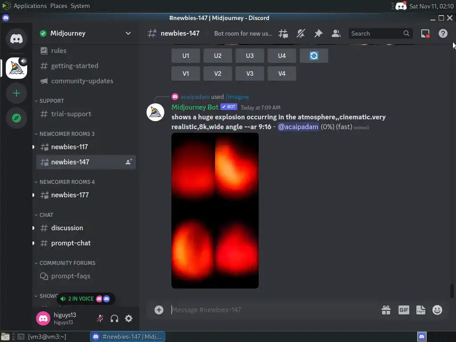Open the Midjourney server dropdown menu
Viewport: 456px width, 342px height.
(x=128, y=33)
